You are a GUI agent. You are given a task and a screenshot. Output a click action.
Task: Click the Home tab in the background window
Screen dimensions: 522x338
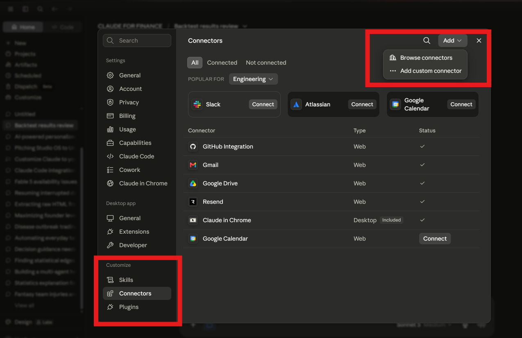(22, 27)
